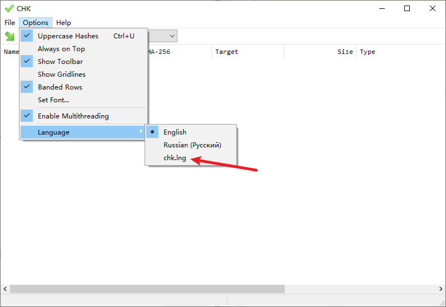Open the hash type dropdown arrow
The height and width of the screenshot is (307, 446).
(x=172, y=36)
